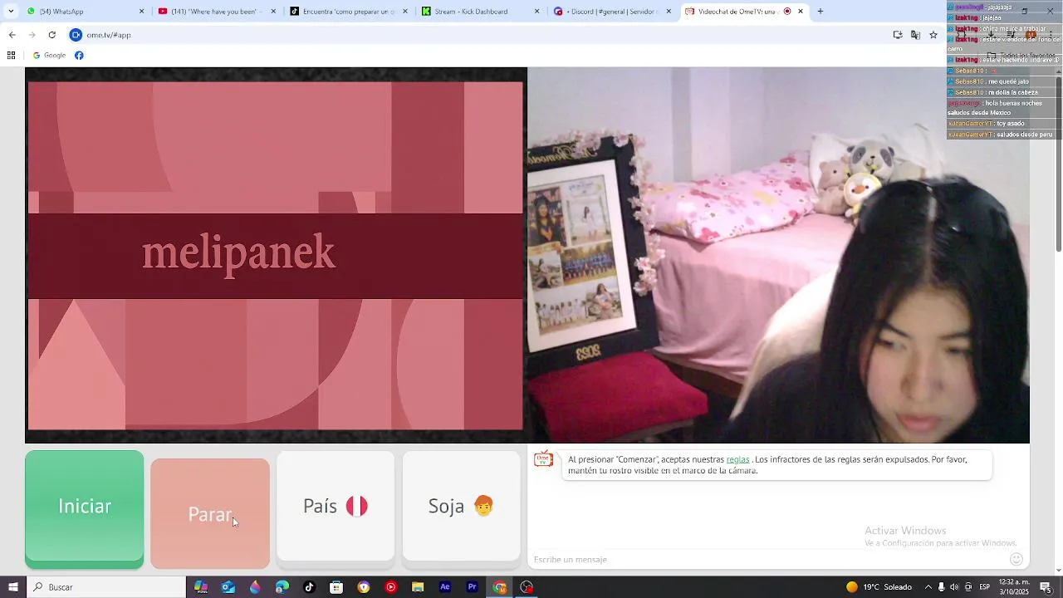Open the Google bookmark

(49, 56)
